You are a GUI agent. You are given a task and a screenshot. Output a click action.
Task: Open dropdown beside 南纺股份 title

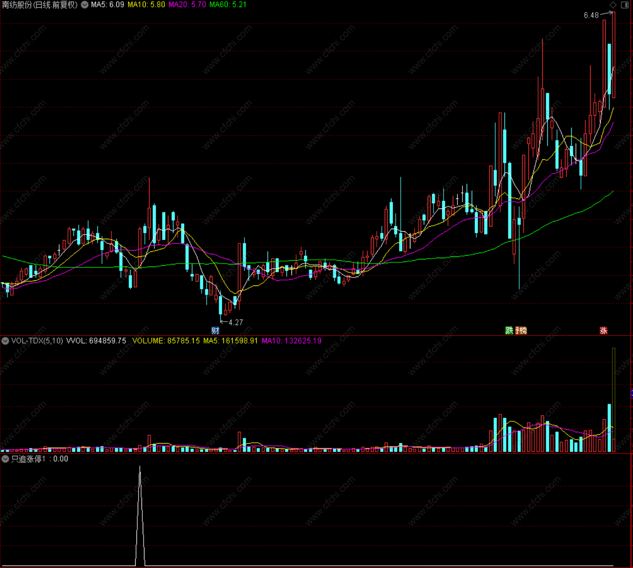pos(84,5)
